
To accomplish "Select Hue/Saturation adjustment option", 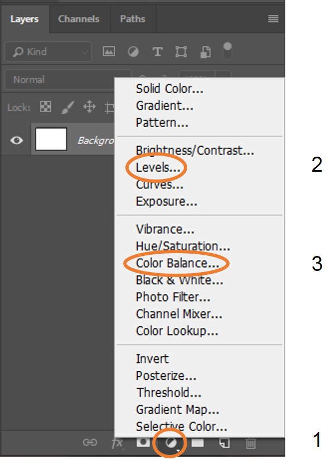I will pyautogui.click(x=183, y=246).
